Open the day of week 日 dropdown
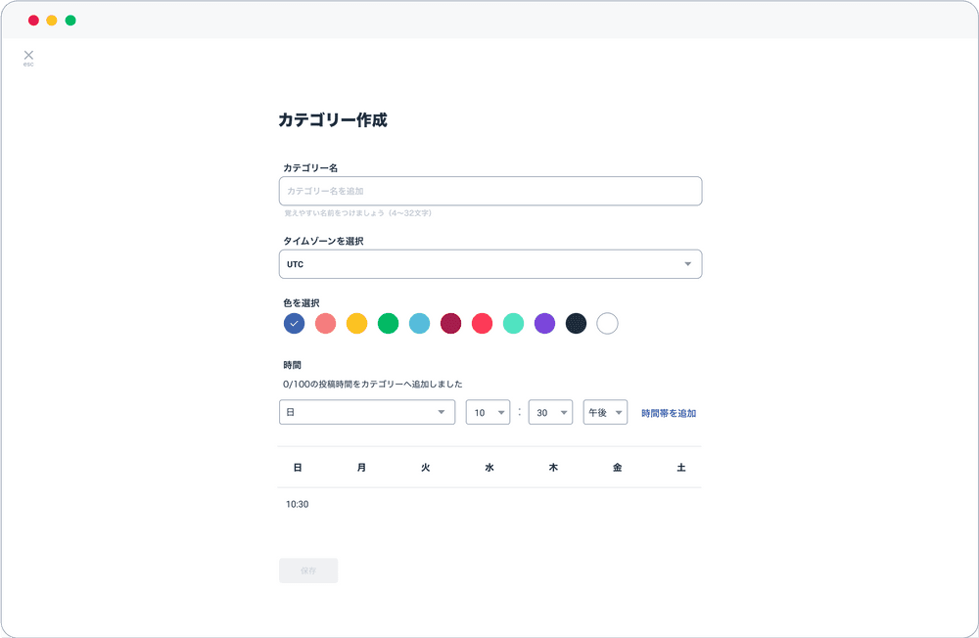 point(367,413)
